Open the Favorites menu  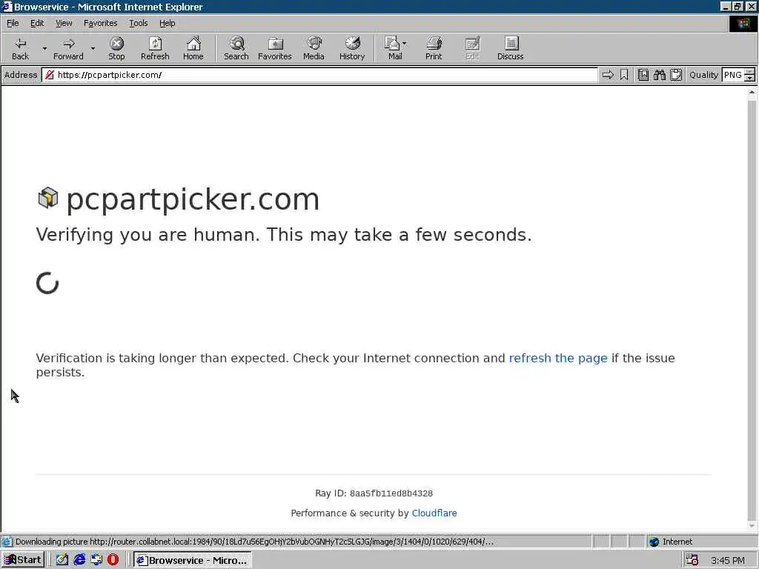click(x=100, y=23)
